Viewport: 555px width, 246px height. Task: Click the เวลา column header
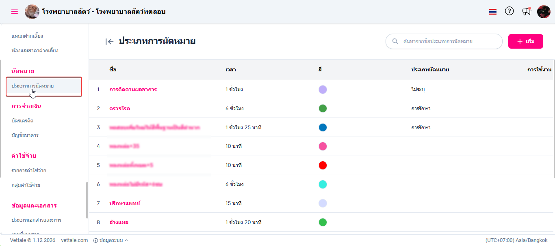[231, 70]
